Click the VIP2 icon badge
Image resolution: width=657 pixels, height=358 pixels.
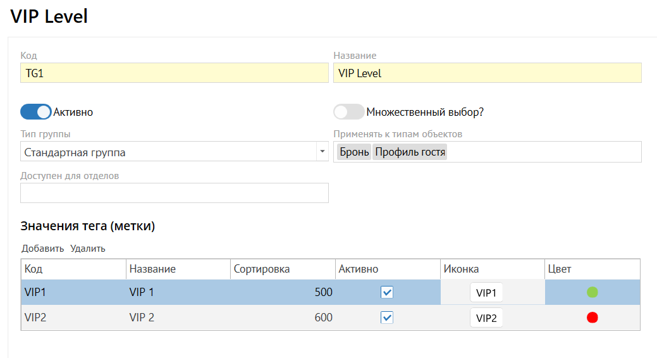coord(486,318)
